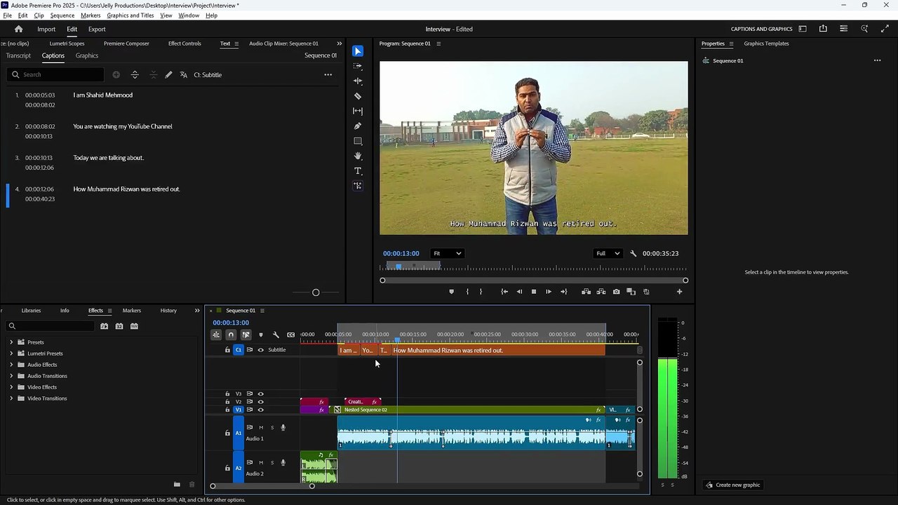Select the Slip tool
The width and height of the screenshot is (898, 505).
(358, 111)
